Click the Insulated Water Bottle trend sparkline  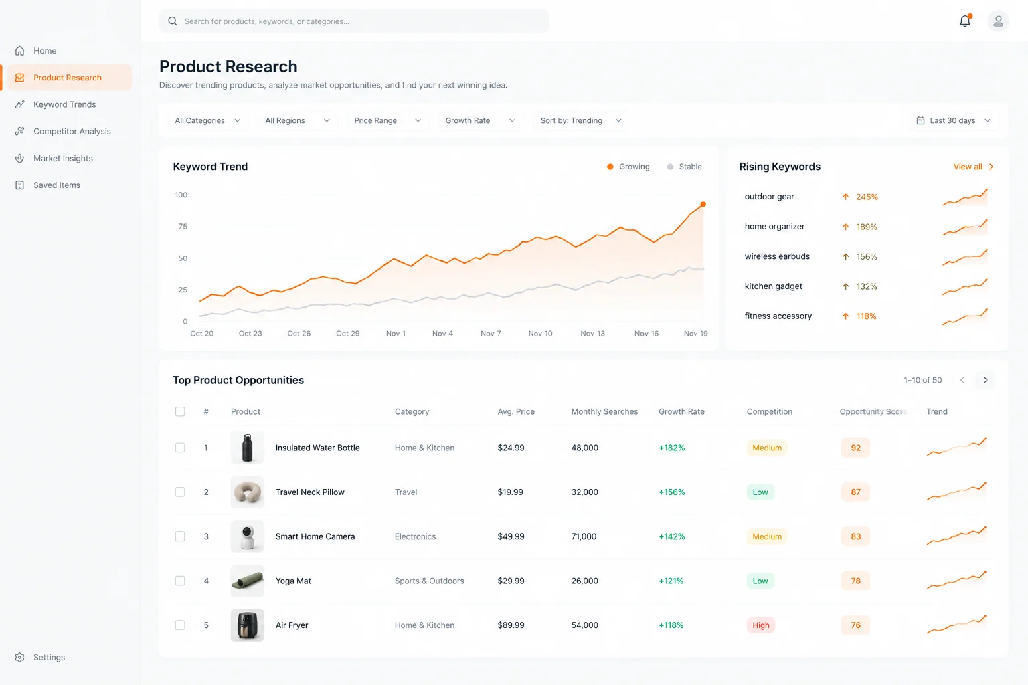(956, 447)
